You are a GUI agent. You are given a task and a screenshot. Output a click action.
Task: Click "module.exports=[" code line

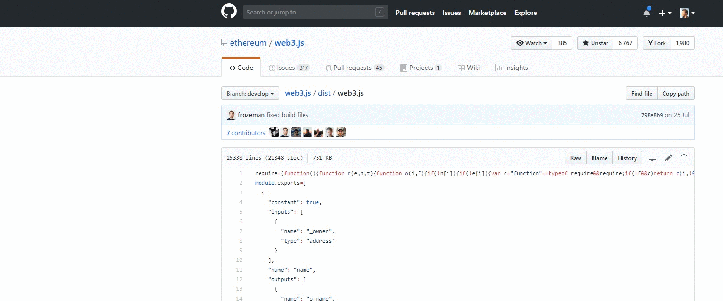pos(281,183)
